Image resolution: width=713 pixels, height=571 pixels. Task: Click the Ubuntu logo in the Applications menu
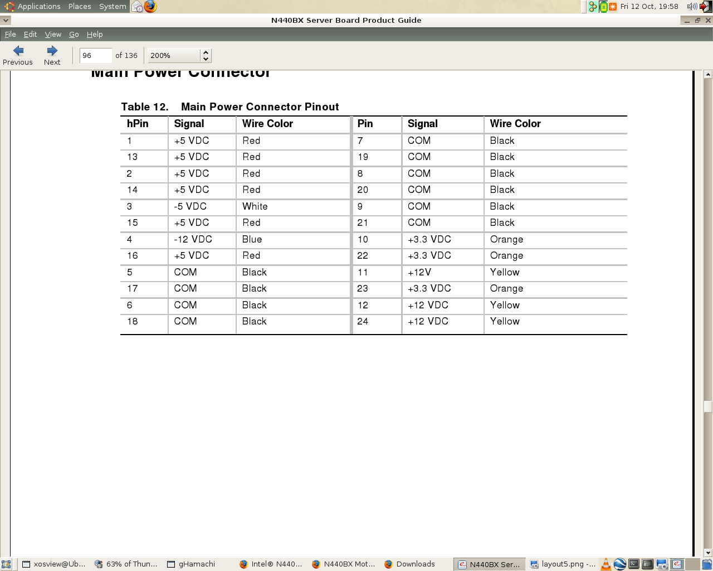click(x=9, y=7)
